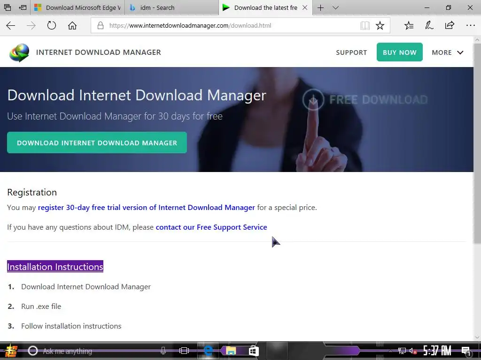The width and height of the screenshot is (481, 360).
Task: Switch to Download Microsoft Edge tab
Action: point(78,7)
